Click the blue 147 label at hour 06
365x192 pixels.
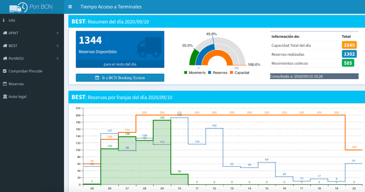109,131
